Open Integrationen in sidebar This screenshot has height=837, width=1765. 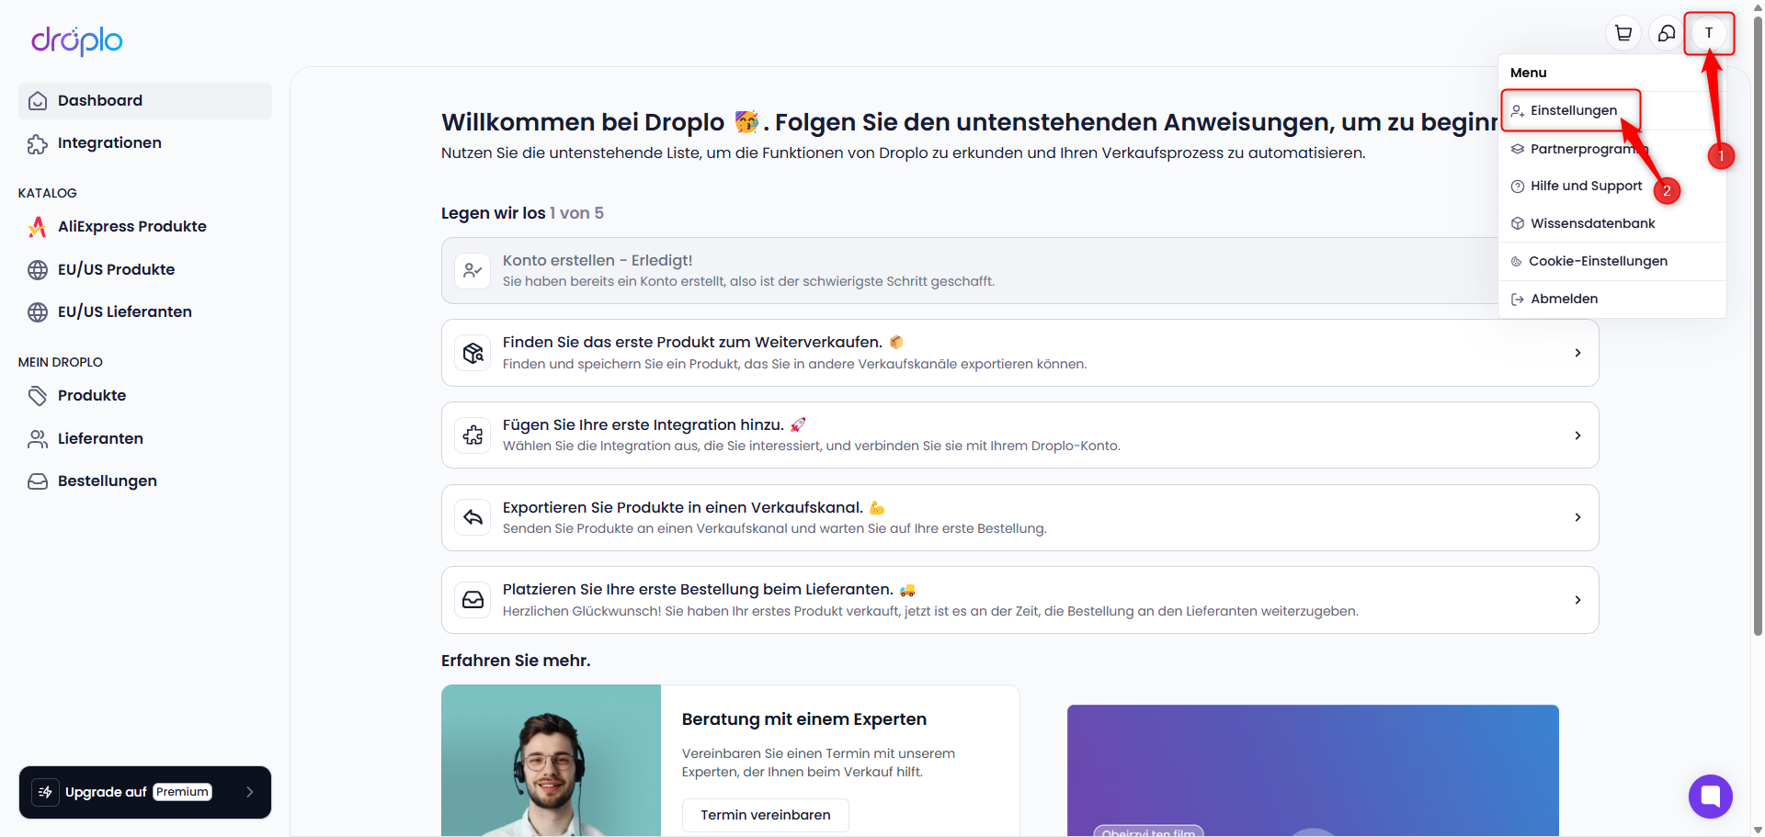145,143
